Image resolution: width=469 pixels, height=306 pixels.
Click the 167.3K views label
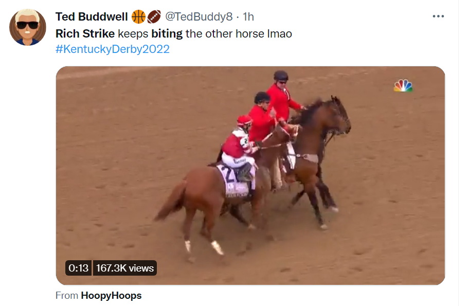125,268
